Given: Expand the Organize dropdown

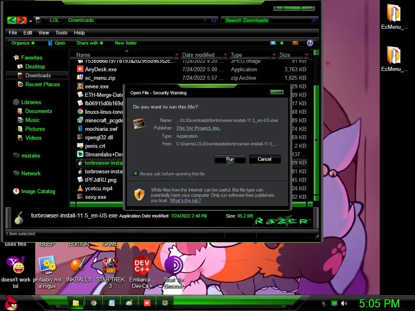Looking at the screenshot, I should pos(23,43).
